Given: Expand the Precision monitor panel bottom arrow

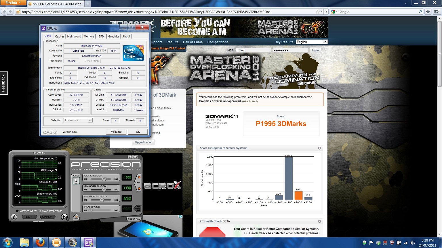Looking at the screenshot, I should click(x=39, y=221).
